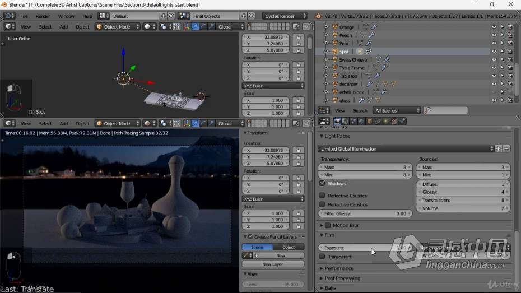Viewport: 521px width, 293px height.
Task: Expand the decanter tree item
Action: 326,84
